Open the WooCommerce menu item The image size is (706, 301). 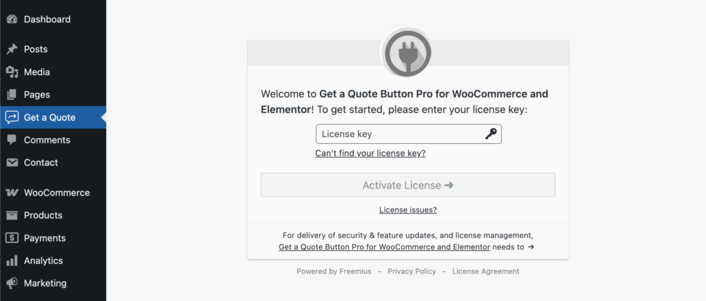click(57, 193)
